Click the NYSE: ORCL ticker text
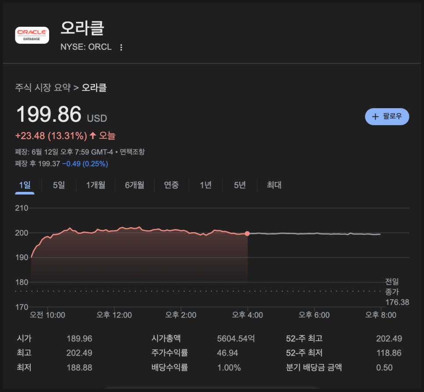 (x=86, y=47)
